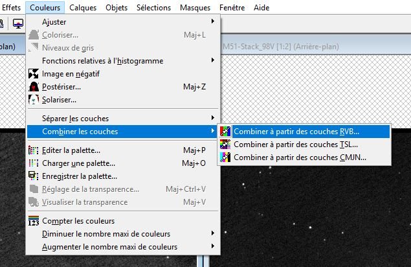Image resolution: width=411 pixels, height=267 pixels.
Task: Choose Charger une palette…
Action: pyautogui.click(x=123, y=163)
